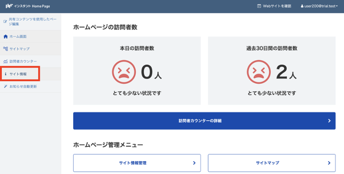This screenshot has width=344, height=174.
Task: Click the edit icon beside 共有コンテンツ
Action: coord(5,21)
